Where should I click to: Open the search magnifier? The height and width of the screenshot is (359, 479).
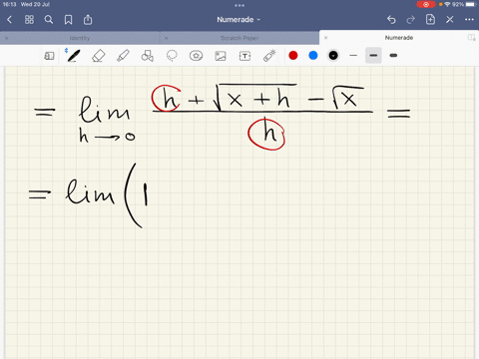(49, 20)
